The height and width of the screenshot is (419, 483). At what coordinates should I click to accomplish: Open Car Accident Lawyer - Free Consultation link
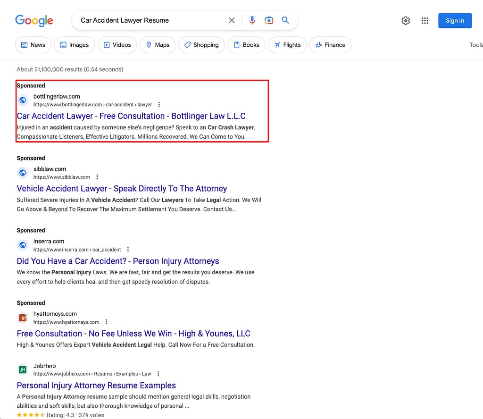click(x=131, y=116)
